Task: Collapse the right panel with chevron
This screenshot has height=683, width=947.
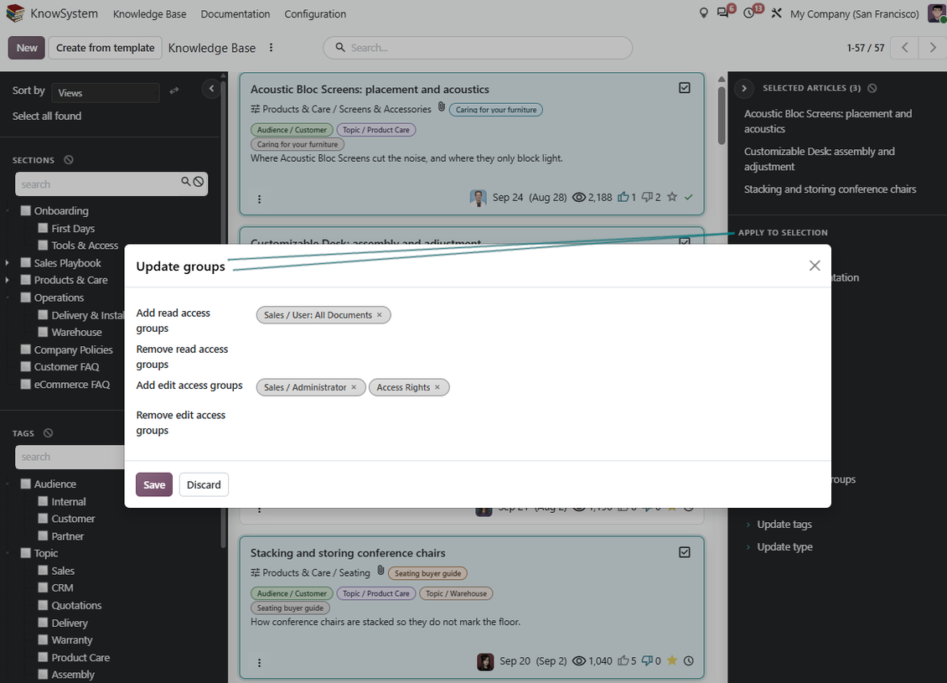Action: point(744,88)
